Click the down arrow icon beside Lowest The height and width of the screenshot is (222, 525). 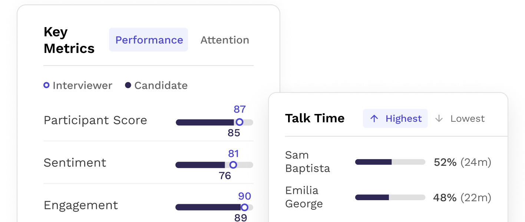(439, 118)
